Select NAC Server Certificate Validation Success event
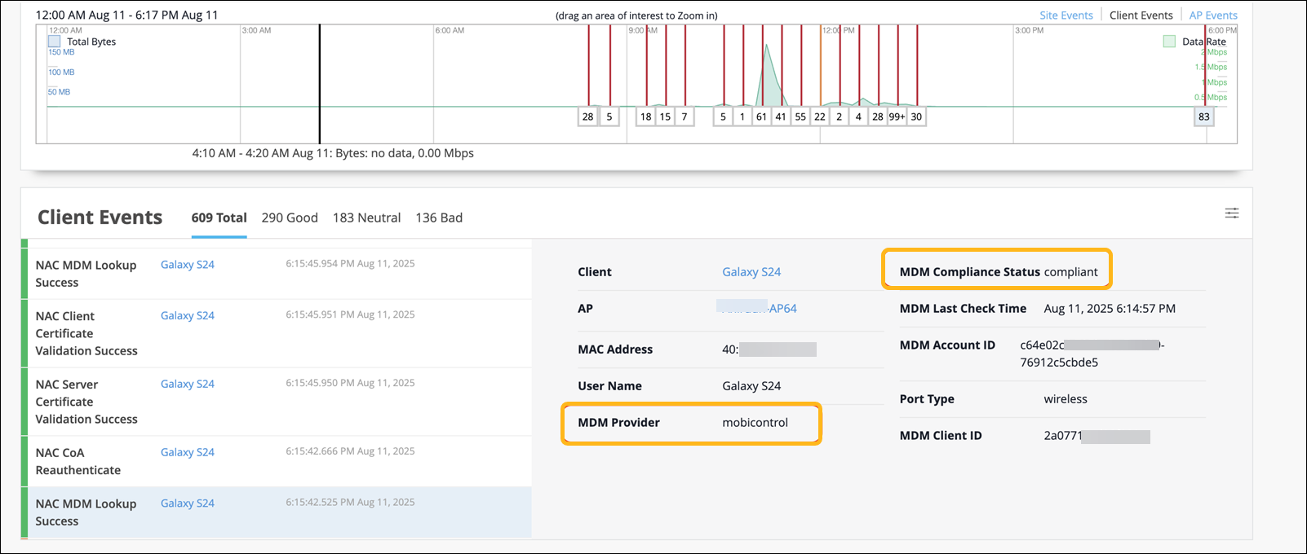The height and width of the screenshot is (554, 1307). 86,402
